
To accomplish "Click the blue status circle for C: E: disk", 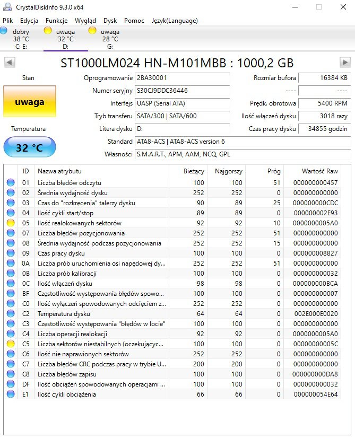I will point(4,30).
